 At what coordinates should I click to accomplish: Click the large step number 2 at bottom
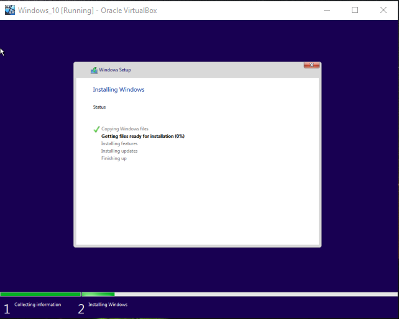click(81, 308)
